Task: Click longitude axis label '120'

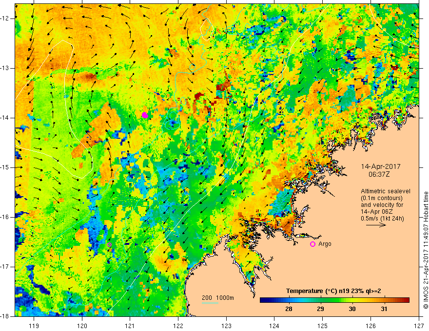Action: pyautogui.click(x=82, y=326)
